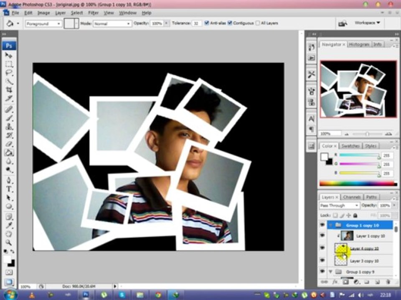Select the Path Selection tool
401x300 pixels.
point(9,197)
